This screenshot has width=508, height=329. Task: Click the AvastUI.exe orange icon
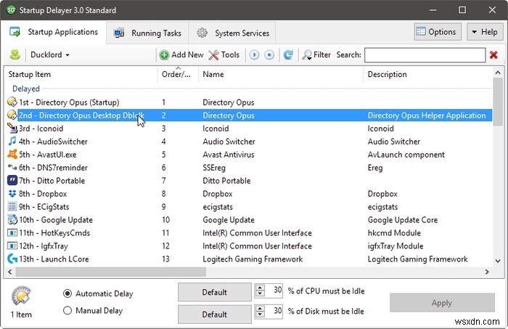pos(12,154)
